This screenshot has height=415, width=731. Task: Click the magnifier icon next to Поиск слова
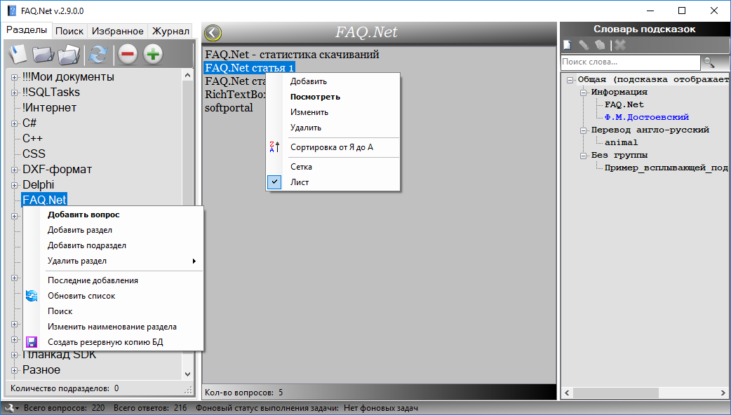click(x=709, y=62)
